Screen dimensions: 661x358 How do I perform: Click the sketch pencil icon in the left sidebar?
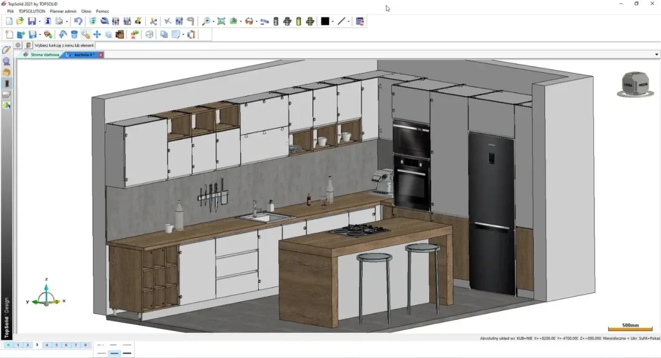point(6,50)
